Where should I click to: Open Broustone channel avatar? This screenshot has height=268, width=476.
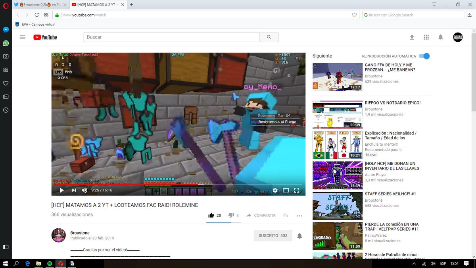59,235
